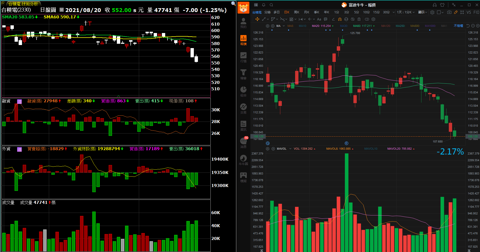Switch to 分時 intraday chart tab
Screen dimensions: 480x252
pyautogui.click(x=267, y=12)
